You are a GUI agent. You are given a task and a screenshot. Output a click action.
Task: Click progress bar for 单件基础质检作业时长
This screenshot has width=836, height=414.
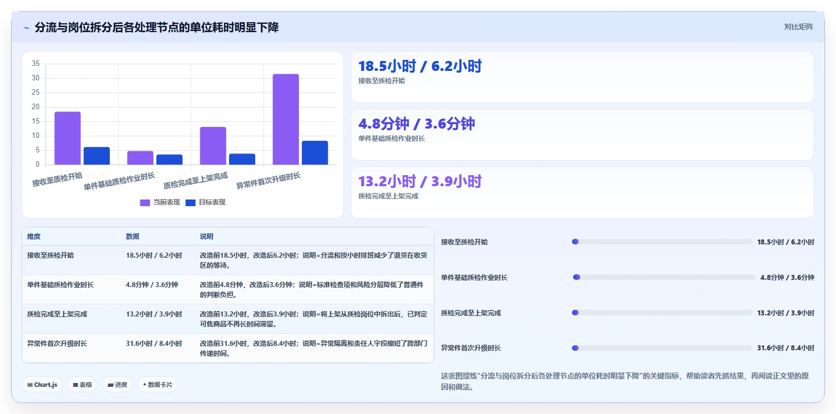665,277
